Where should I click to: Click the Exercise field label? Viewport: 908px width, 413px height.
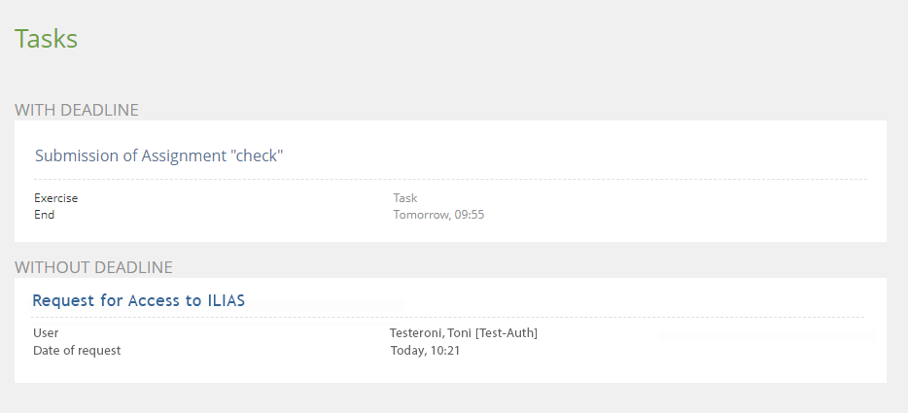coord(56,198)
